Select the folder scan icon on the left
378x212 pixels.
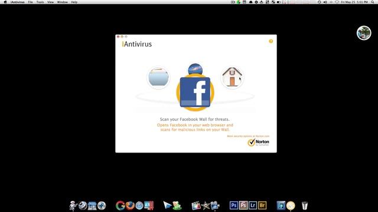pos(158,78)
